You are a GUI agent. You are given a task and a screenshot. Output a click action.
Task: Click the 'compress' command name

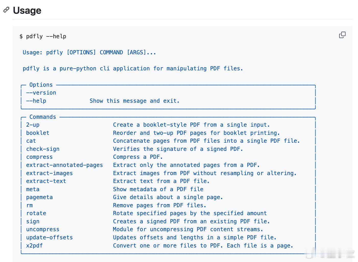click(x=39, y=157)
